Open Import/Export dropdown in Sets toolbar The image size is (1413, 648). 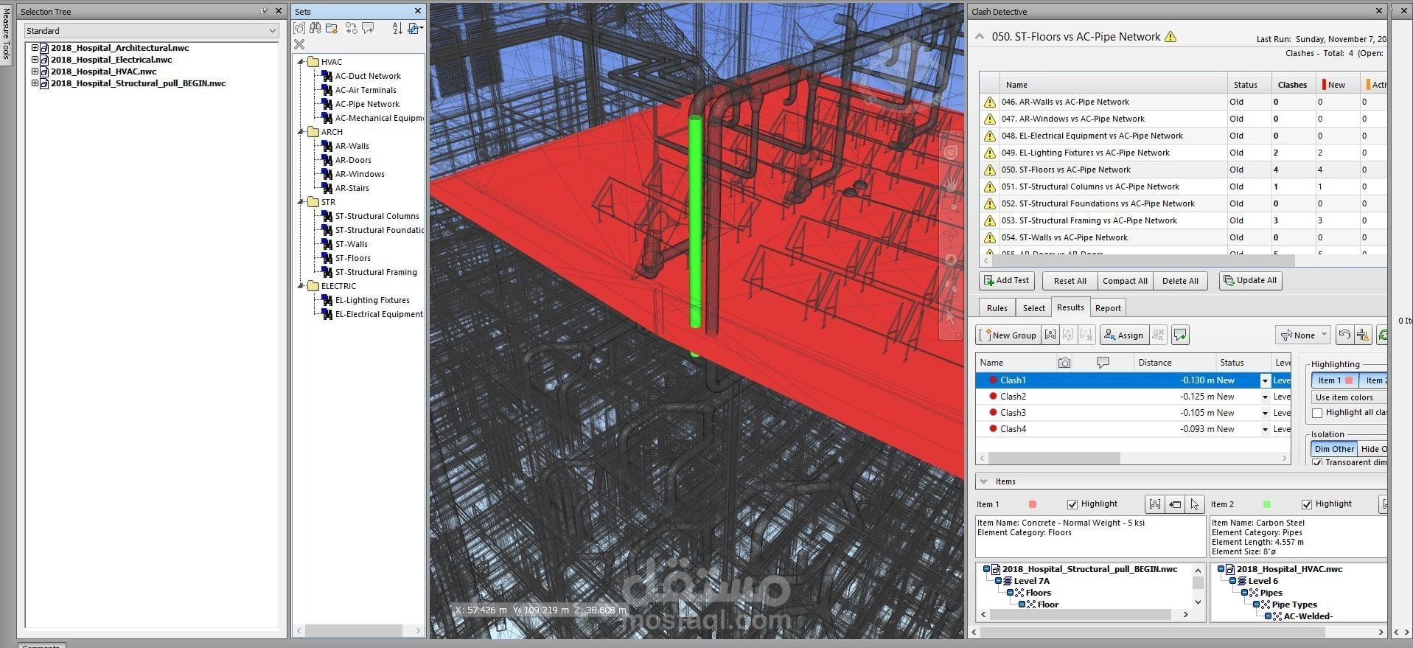click(415, 28)
